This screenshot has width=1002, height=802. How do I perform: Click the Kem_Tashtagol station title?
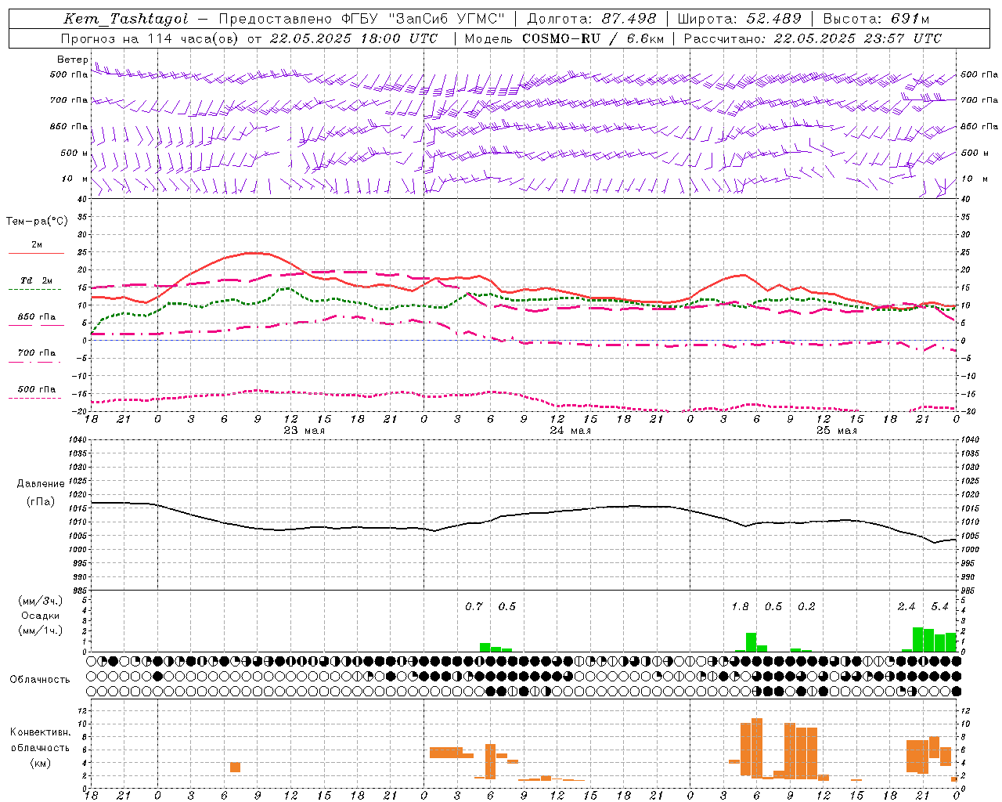[x=125, y=19]
